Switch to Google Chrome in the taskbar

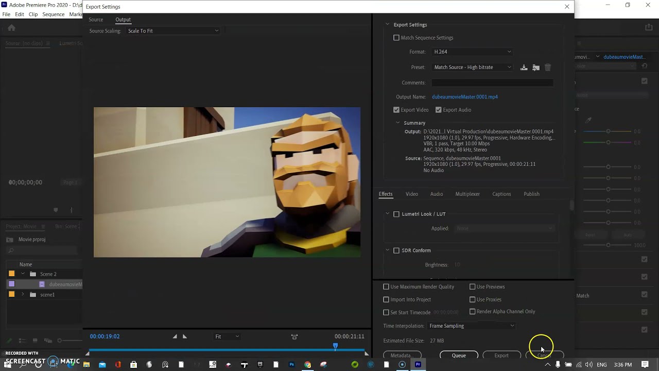pos(307,365)
